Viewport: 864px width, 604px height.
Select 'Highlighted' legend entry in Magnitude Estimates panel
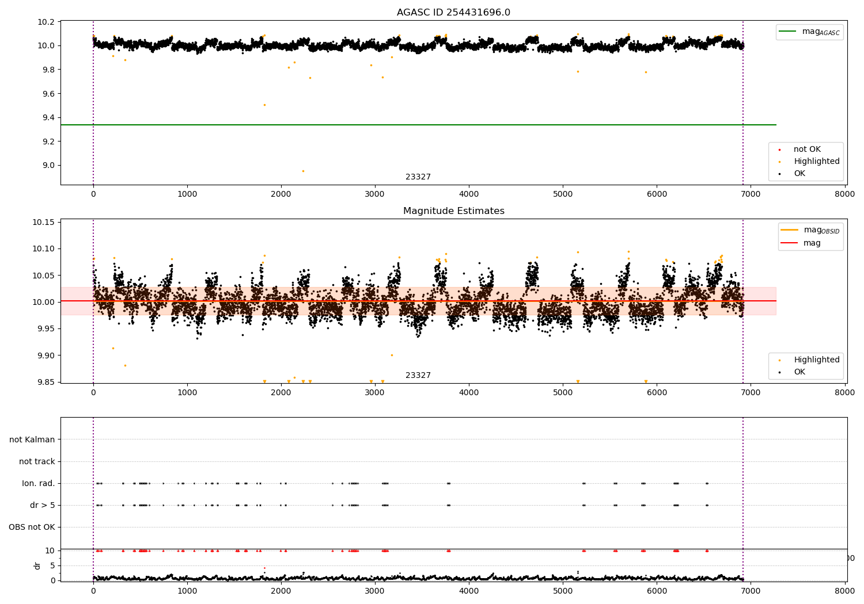816,360
